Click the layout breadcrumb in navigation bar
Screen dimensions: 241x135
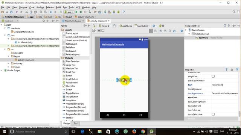coord(68,17)
